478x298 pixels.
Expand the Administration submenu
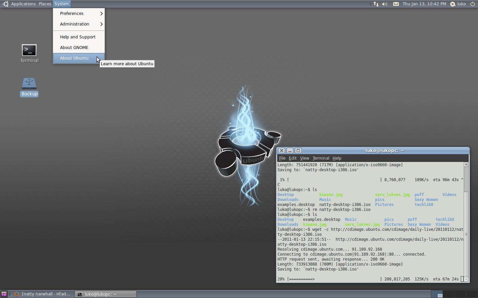79,24
